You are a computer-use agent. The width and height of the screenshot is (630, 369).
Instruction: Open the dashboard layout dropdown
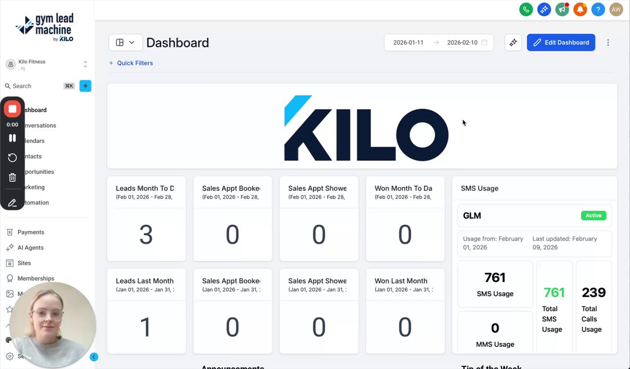[x=125, y=43]
